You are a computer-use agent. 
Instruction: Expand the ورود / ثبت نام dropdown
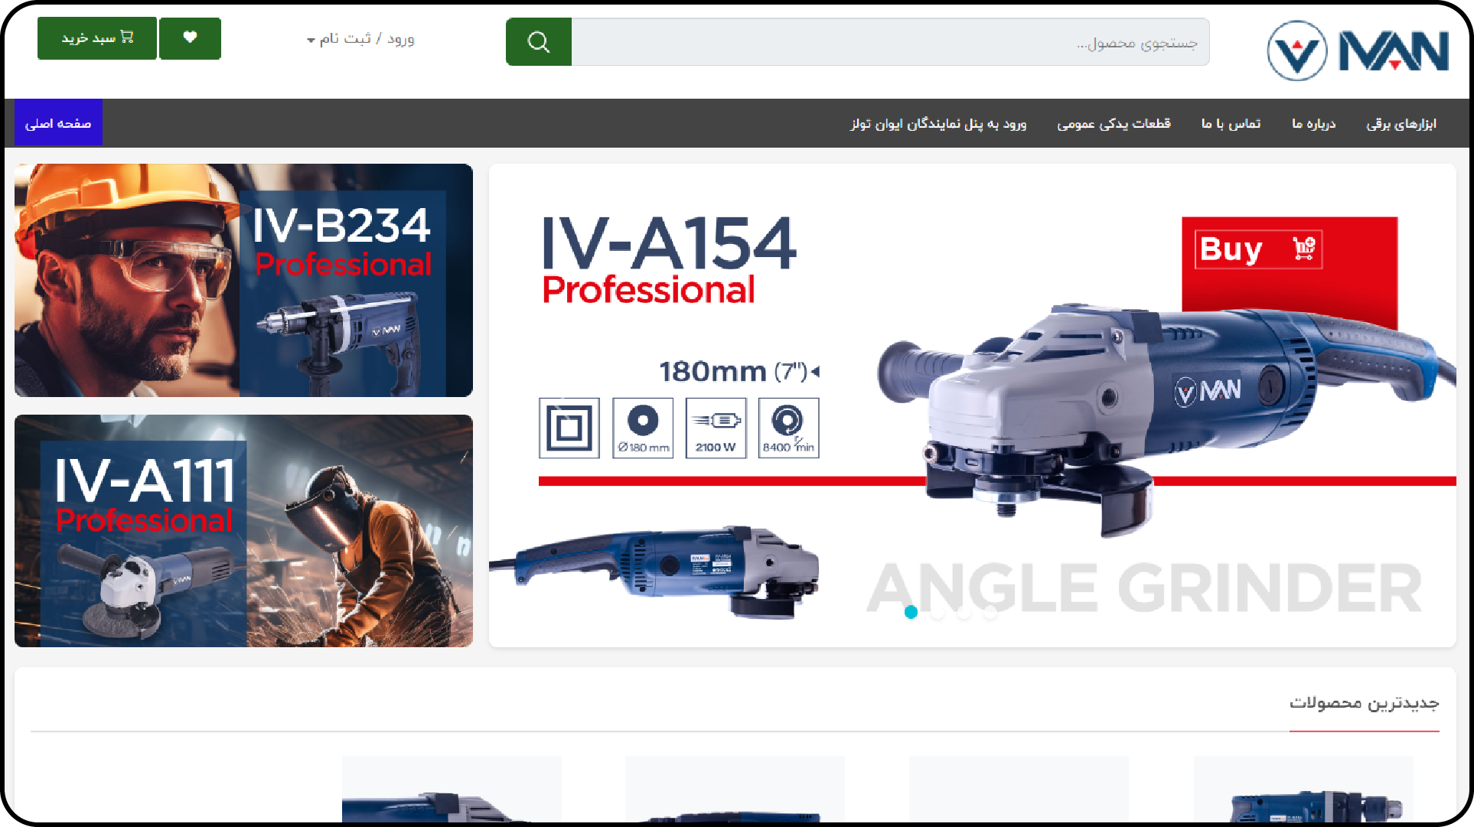click(360, 38)
